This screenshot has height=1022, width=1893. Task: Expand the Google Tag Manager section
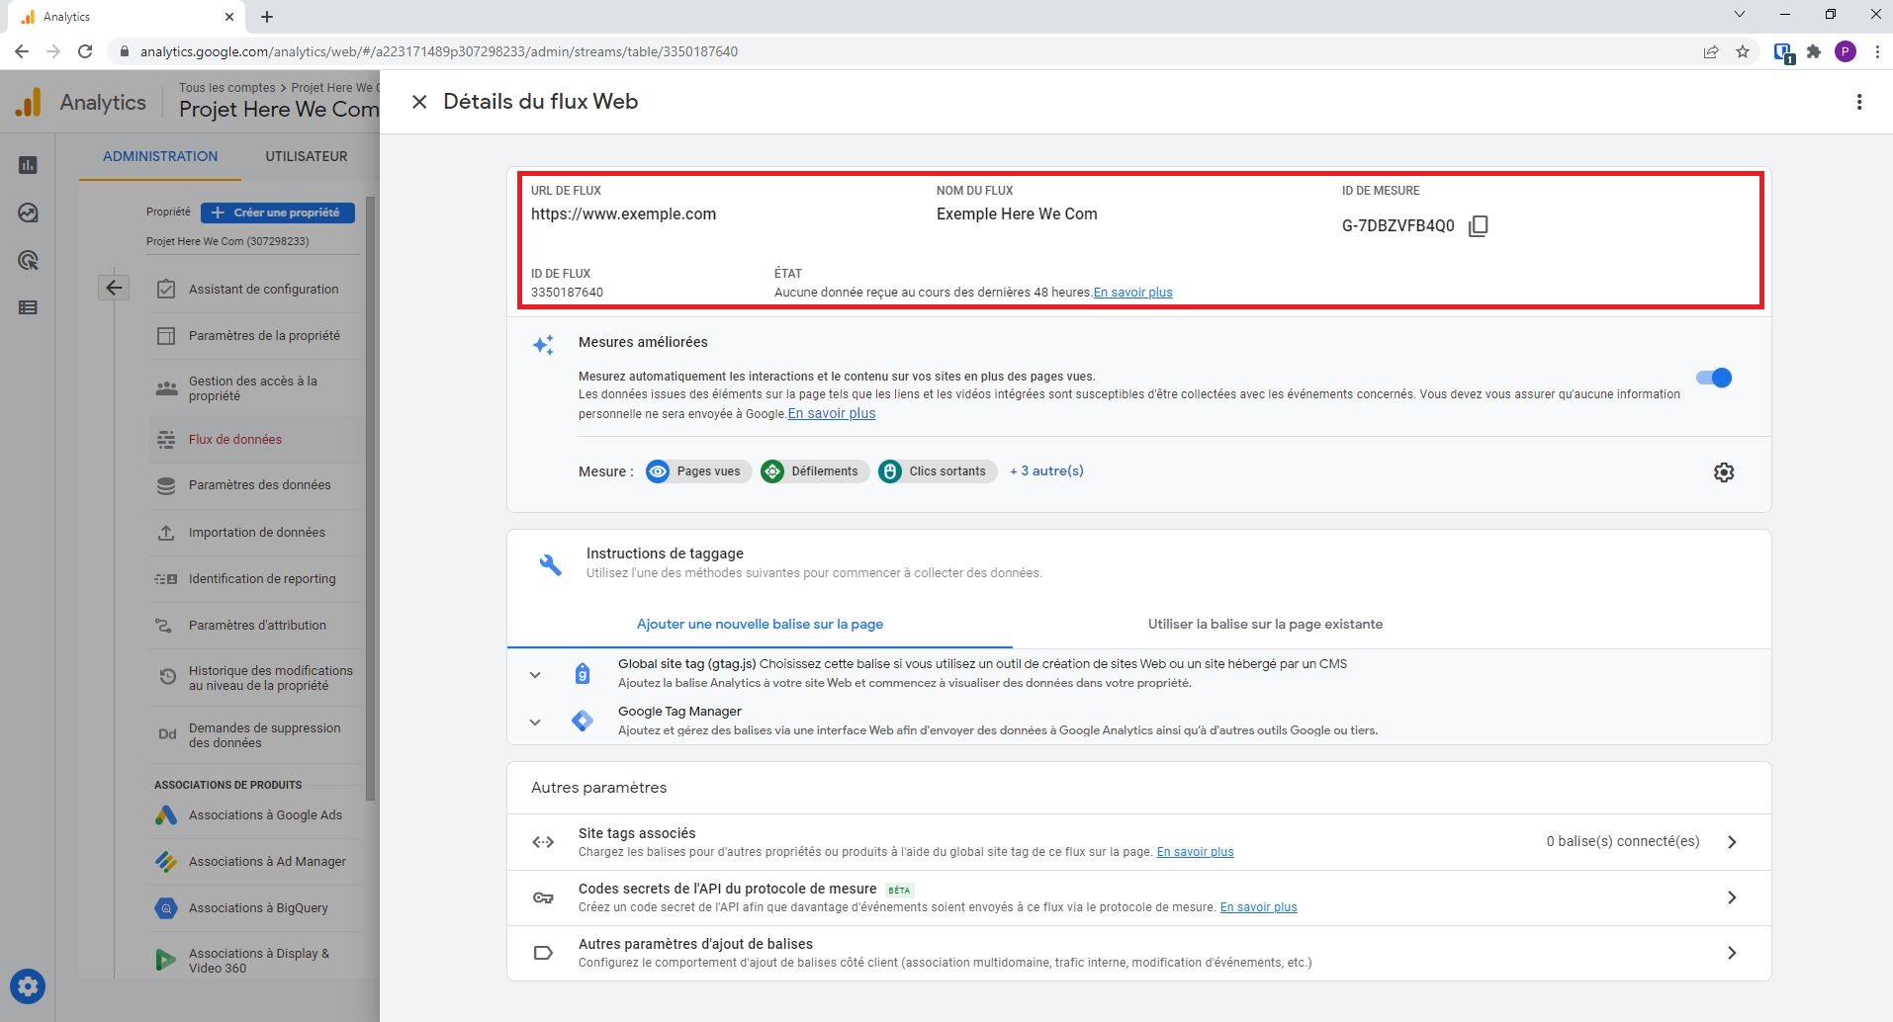[x=535, y=723]
